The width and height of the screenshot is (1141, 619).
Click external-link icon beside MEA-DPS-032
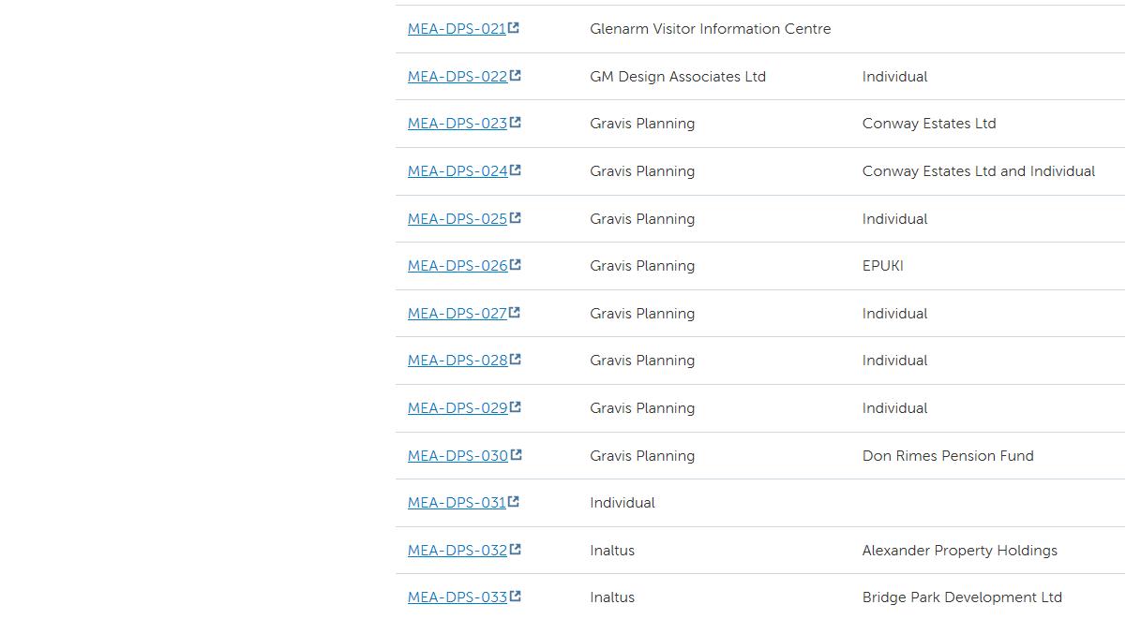point(516,550)
